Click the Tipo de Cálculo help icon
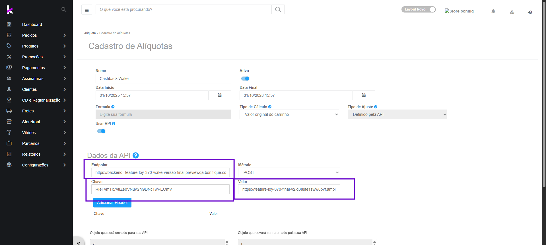Image resolution: width=546 pixels, height=245 pixels. pos(270,107)
